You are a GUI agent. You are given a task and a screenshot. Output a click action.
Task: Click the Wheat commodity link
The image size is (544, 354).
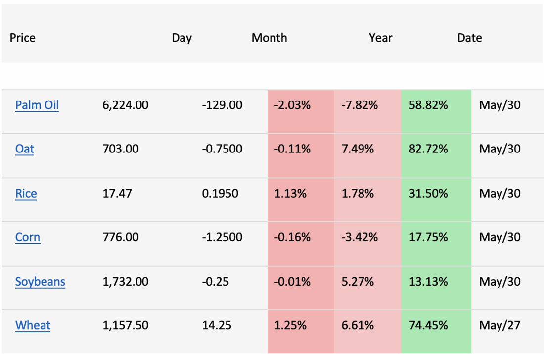coord(33,325)
